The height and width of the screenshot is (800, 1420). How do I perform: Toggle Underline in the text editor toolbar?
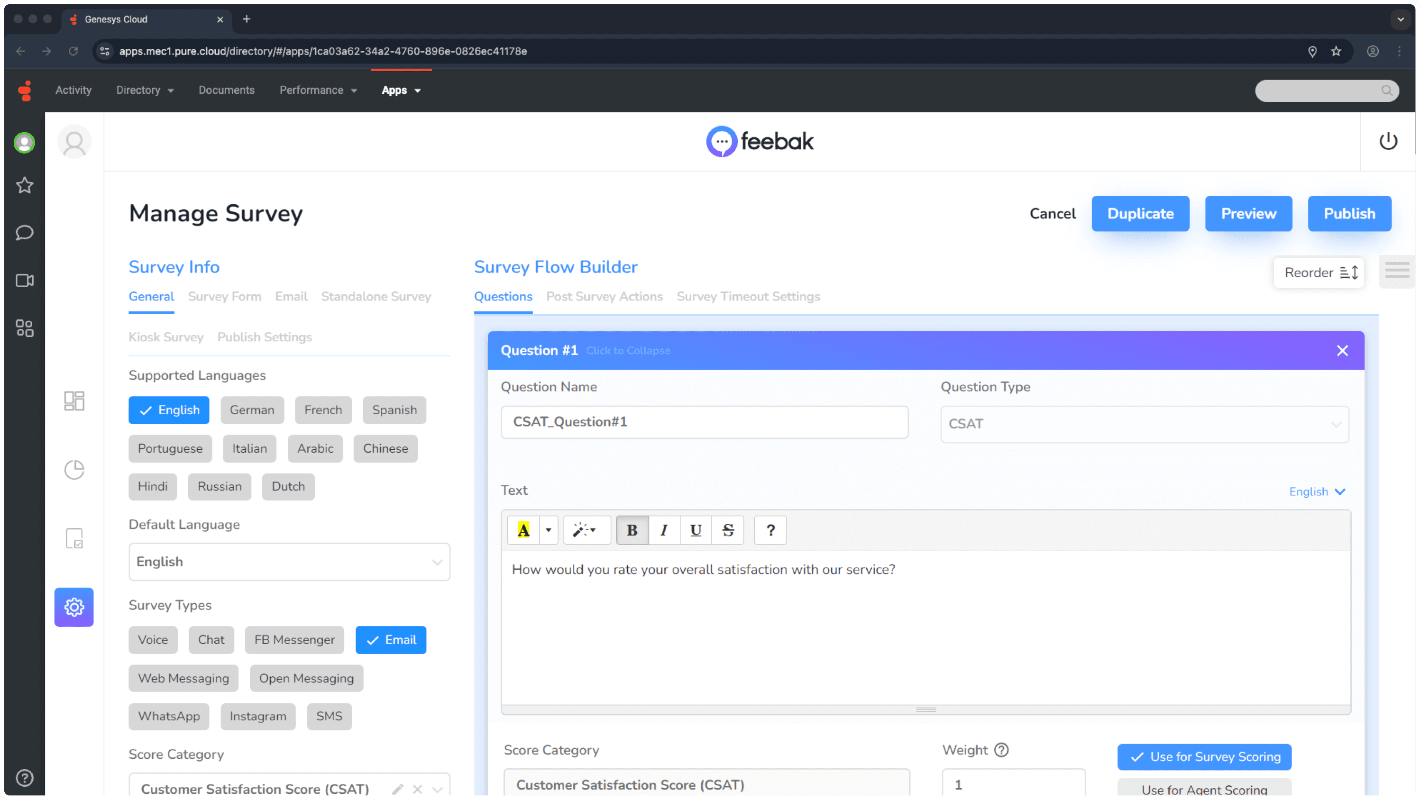point(696,530)
